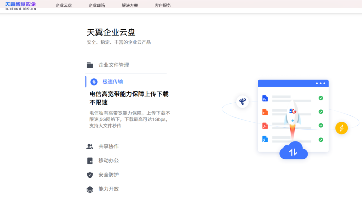
Task: Click the China Telecom logo badge
Action: tap(242, 102)
